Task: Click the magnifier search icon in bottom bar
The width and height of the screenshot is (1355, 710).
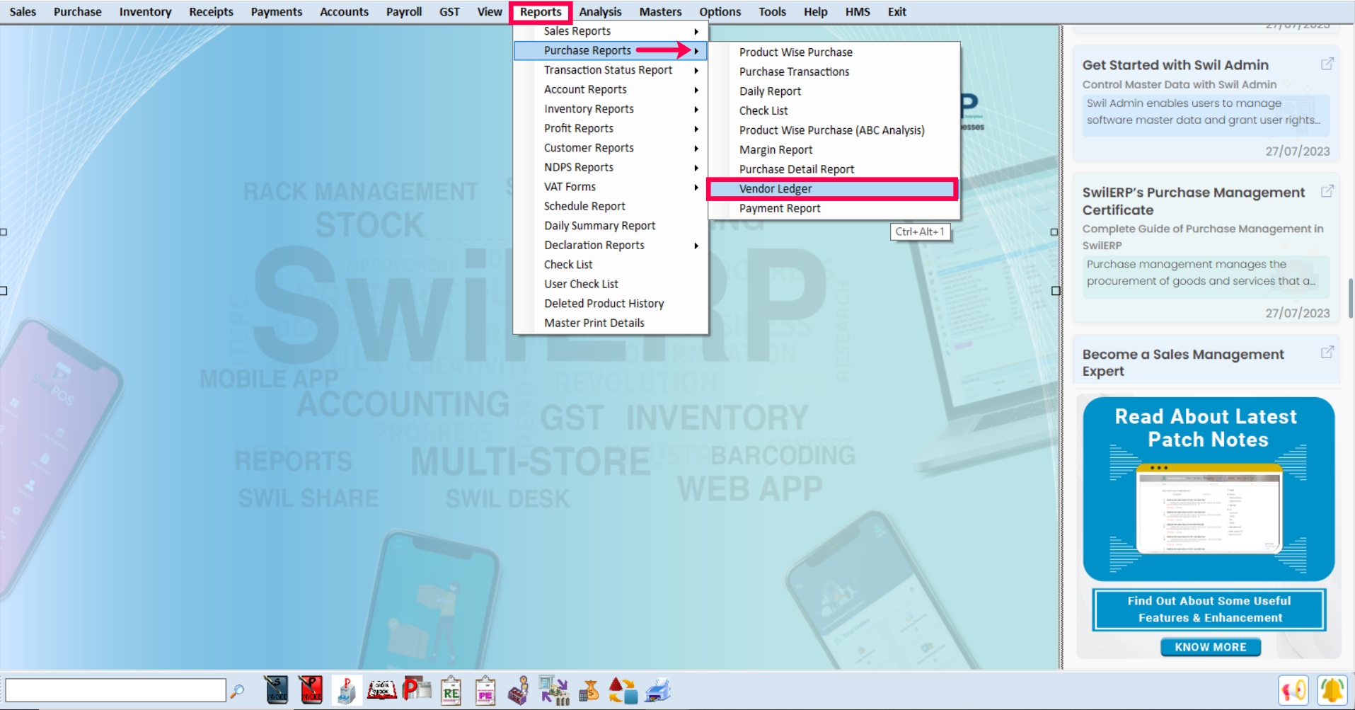Action: point(237,690)
